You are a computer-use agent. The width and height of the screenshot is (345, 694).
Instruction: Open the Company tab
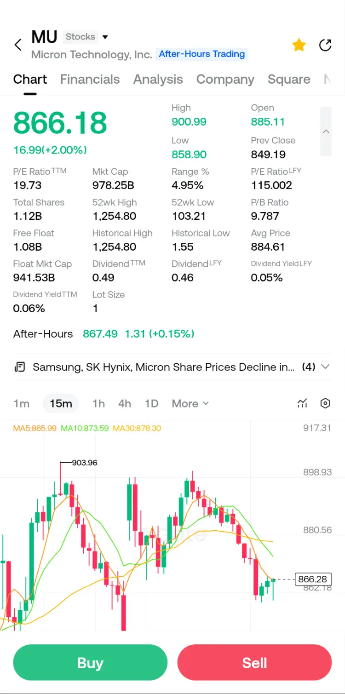point(225,79)
